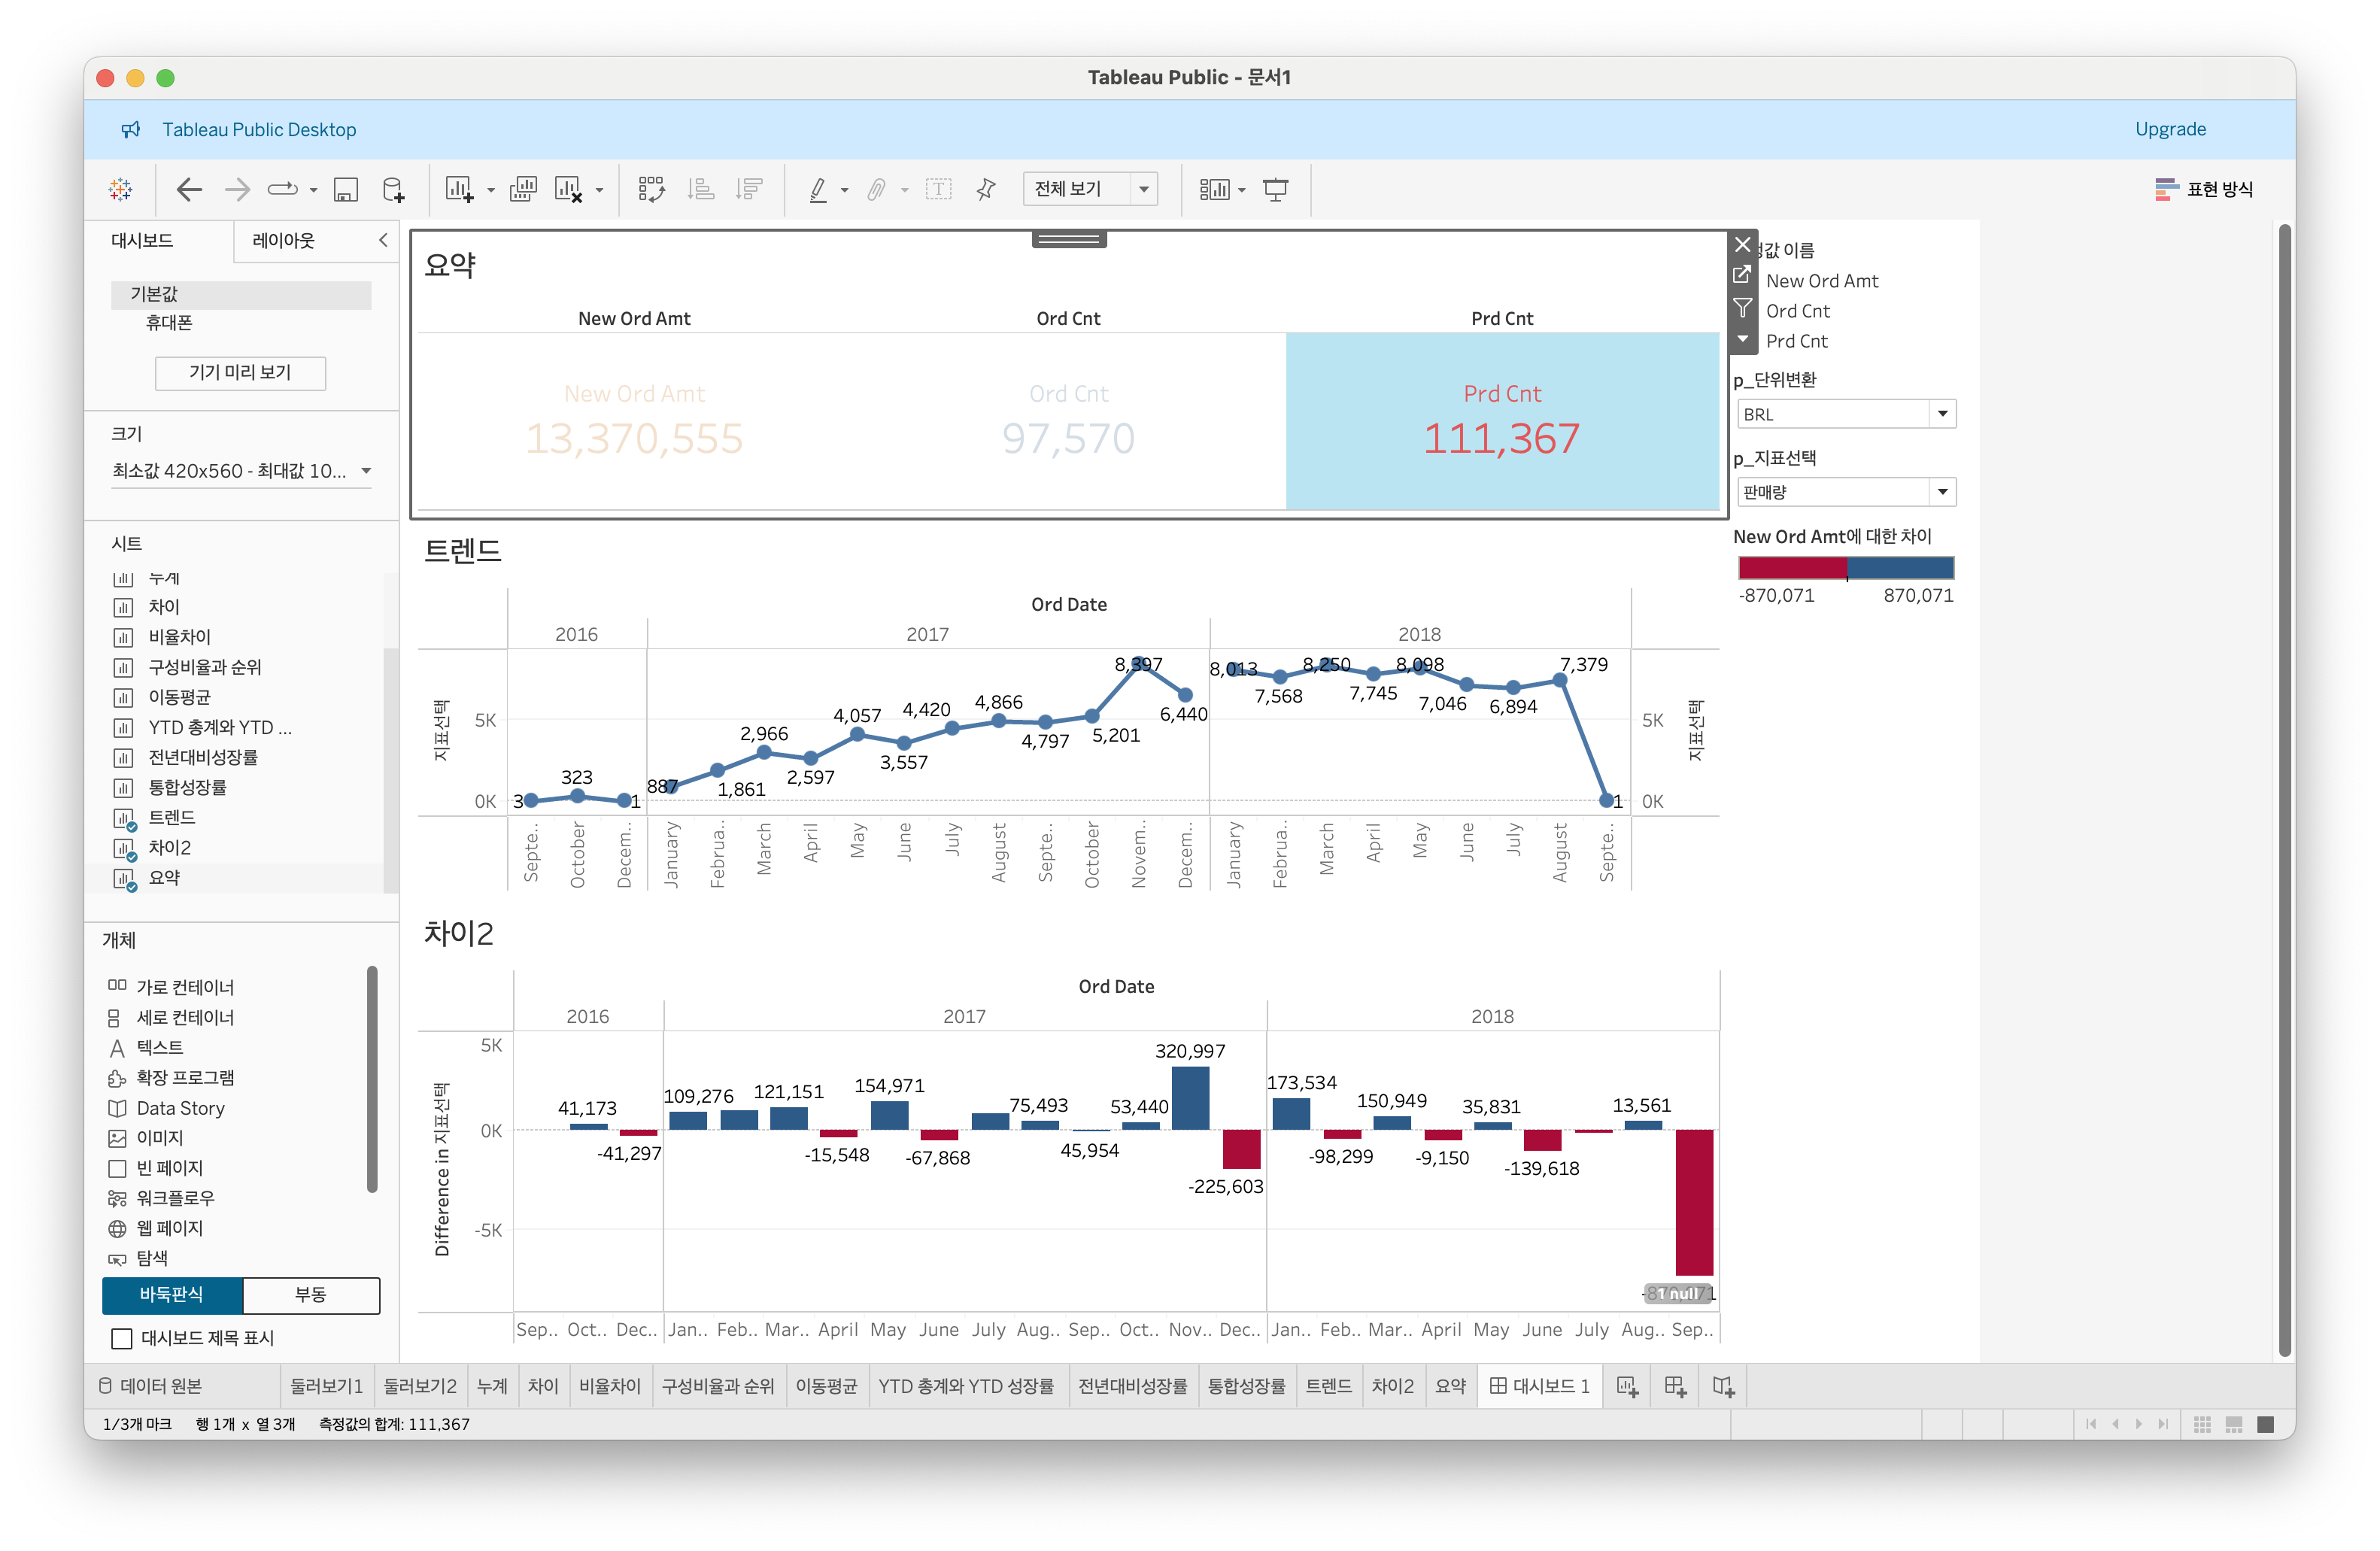The image size is (2380, 1551).
Task: Select 바둑판식 tiled layout mode
Action: (172, 1294)
